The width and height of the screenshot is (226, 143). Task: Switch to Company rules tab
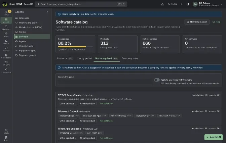click(130, 58)
